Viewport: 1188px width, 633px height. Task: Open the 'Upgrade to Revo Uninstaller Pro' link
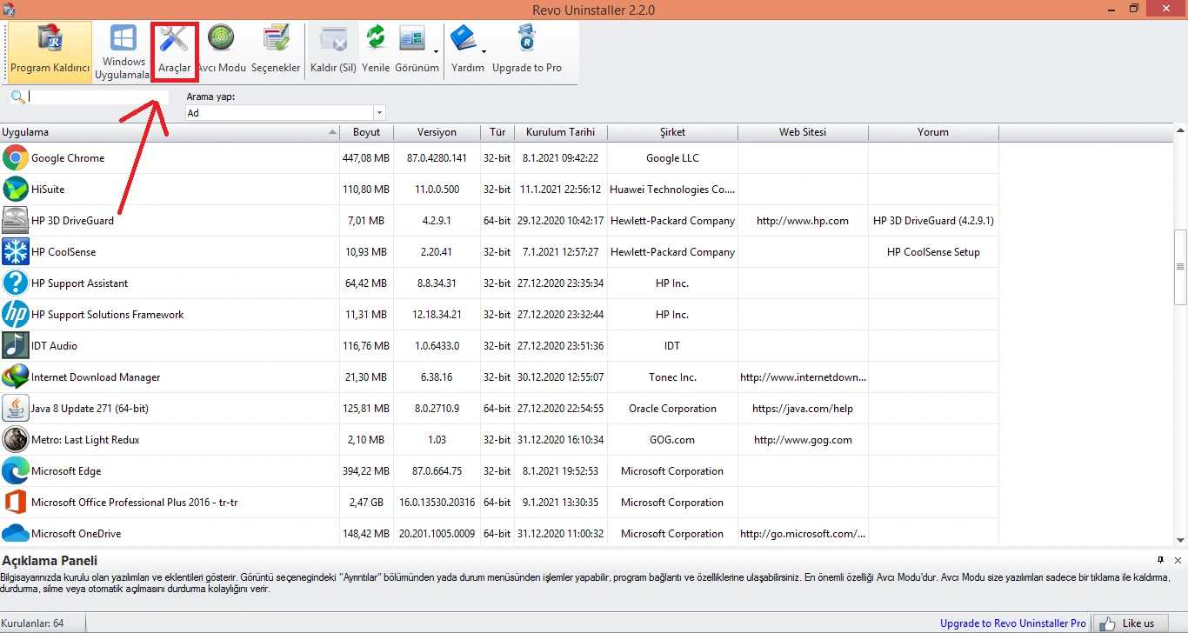click(1013, 623)
